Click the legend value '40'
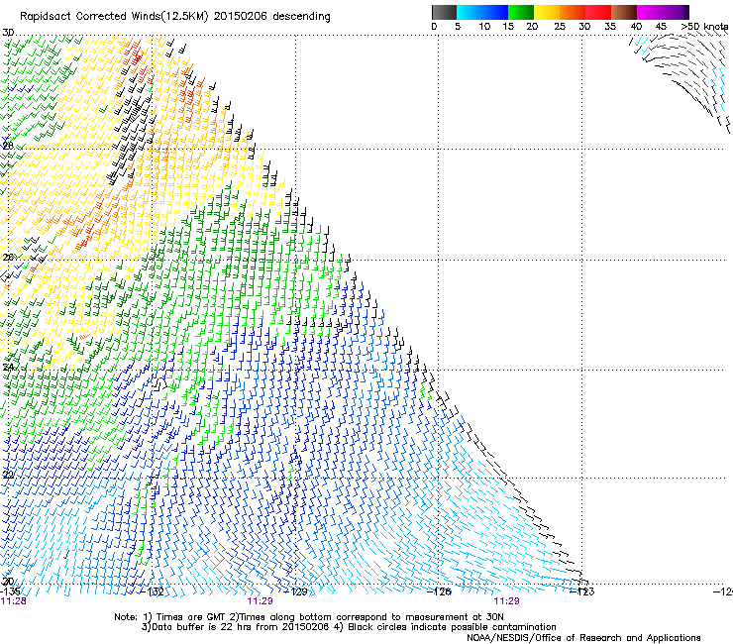This screenshot has height=644, width=733. pyautogui.click(x=636, y=27)
